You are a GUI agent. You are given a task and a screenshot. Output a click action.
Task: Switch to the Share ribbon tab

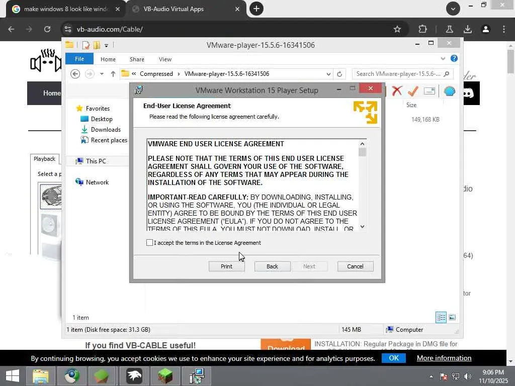[137, 59]
